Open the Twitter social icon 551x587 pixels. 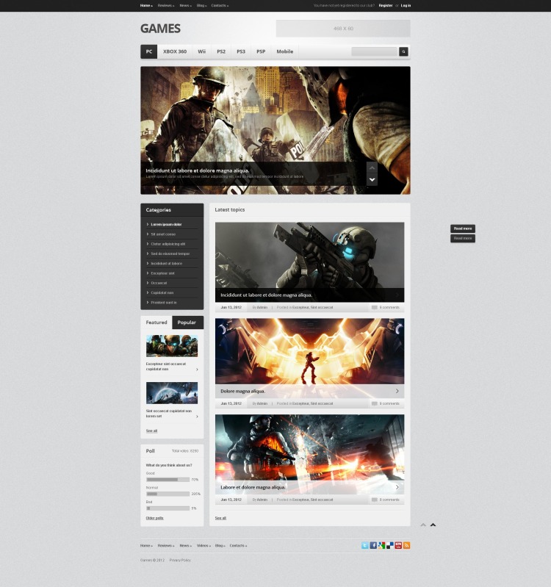[365, 545]
